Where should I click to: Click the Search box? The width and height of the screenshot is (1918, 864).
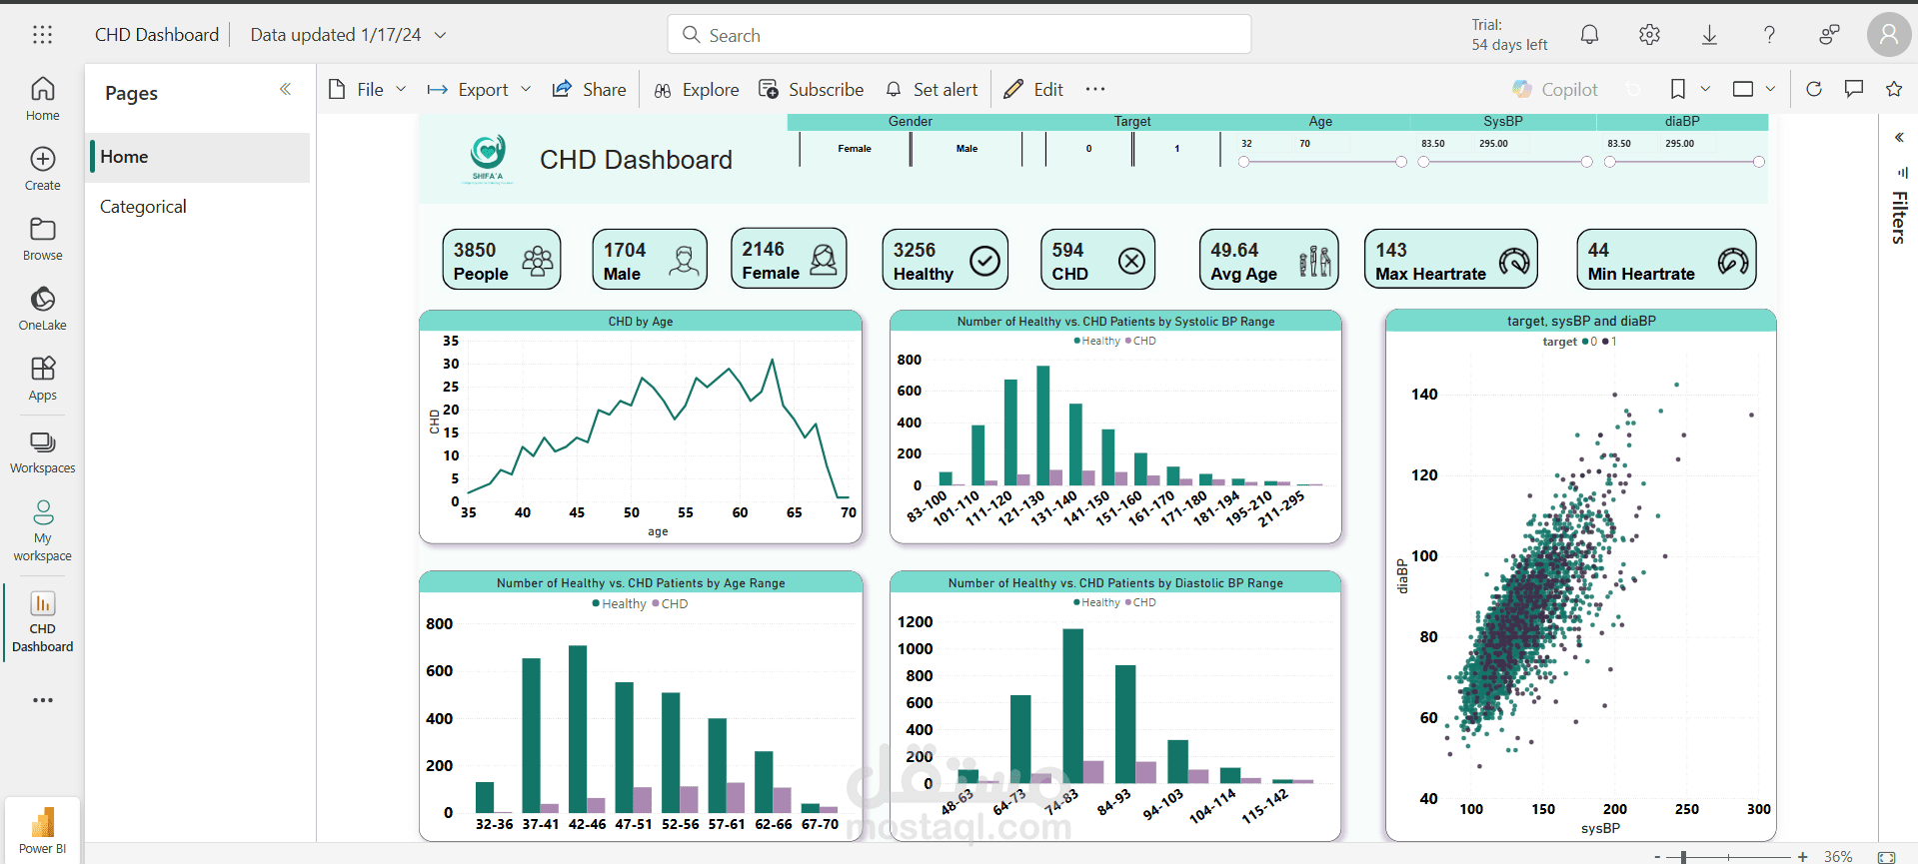click(x=959, y=35)
